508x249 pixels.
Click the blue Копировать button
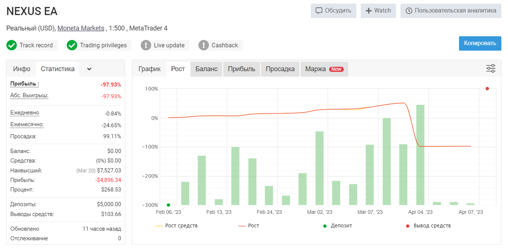480,43
